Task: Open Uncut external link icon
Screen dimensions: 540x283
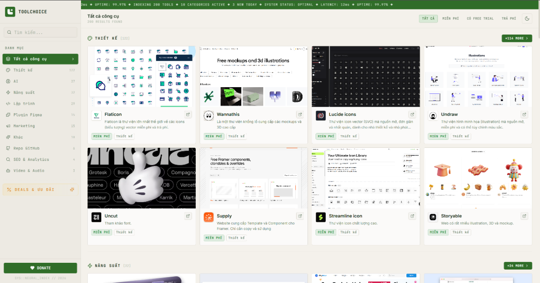Action: pos(188,216)
